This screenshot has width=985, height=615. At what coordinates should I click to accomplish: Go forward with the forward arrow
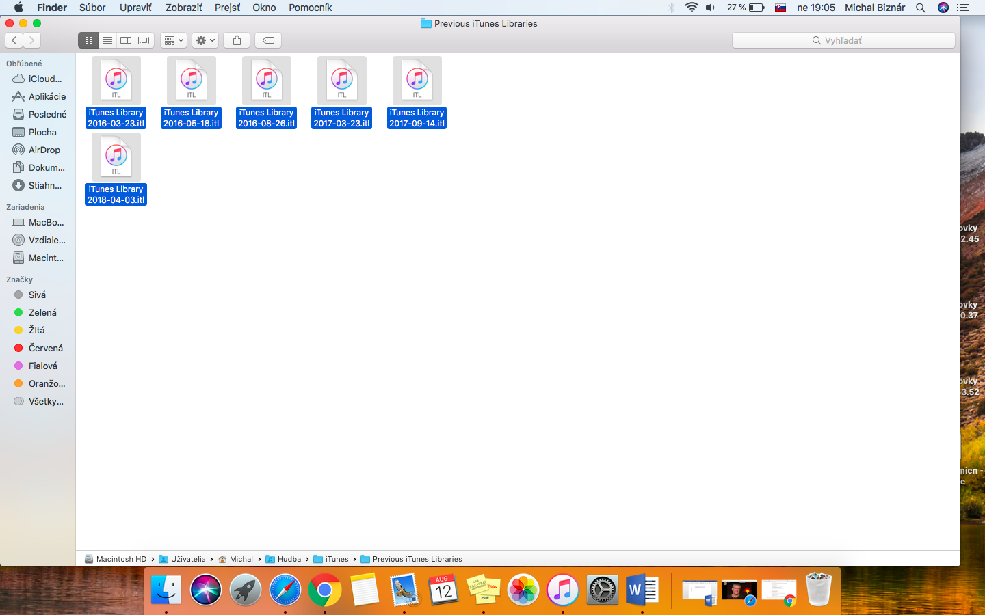[31, 40]
